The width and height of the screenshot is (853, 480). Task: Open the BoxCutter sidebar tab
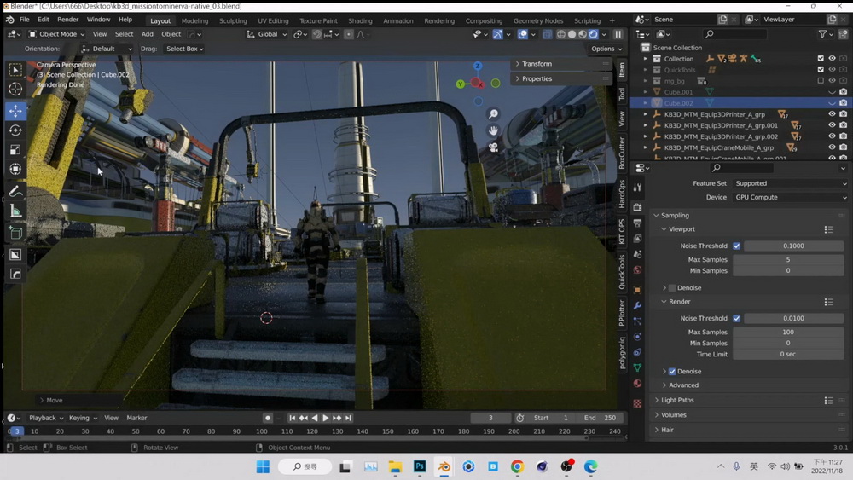pyautogui.click(x=622, y=153)
